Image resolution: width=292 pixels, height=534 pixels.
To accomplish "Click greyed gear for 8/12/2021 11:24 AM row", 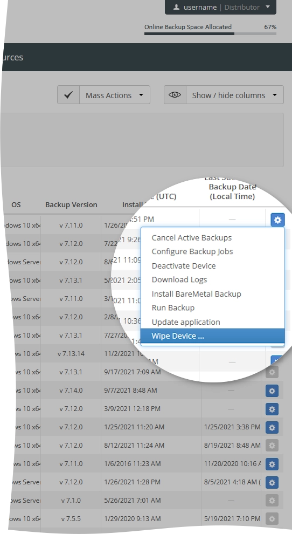I will pos(272,446).
